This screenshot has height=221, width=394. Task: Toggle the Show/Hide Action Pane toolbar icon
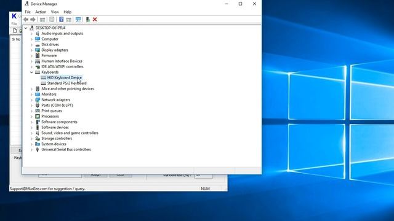point(68,19)
